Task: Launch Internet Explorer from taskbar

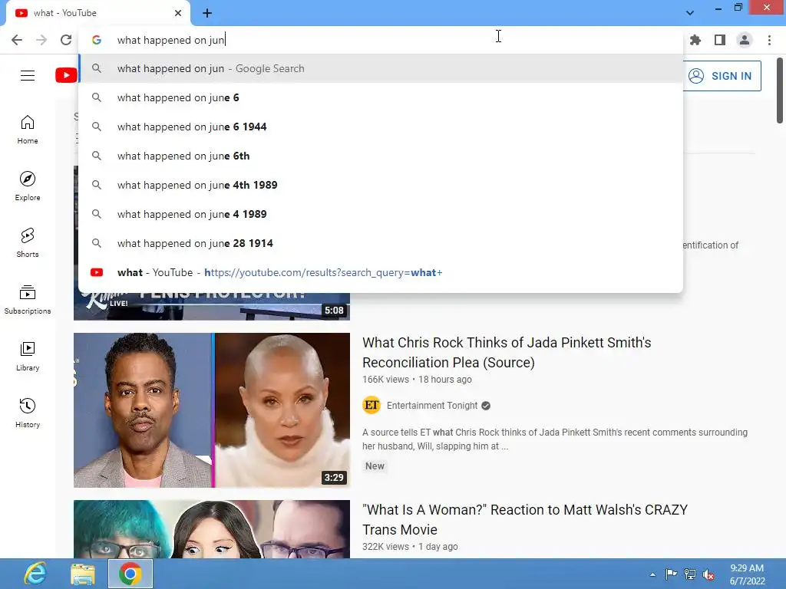Action: 35,574
